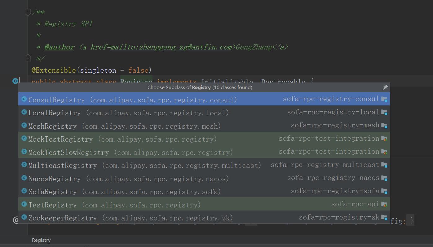Click sofa-rpc-registry-multicast module name
Image resolution: width=433 pixels, height=247 pixels.
coord(325,165)
